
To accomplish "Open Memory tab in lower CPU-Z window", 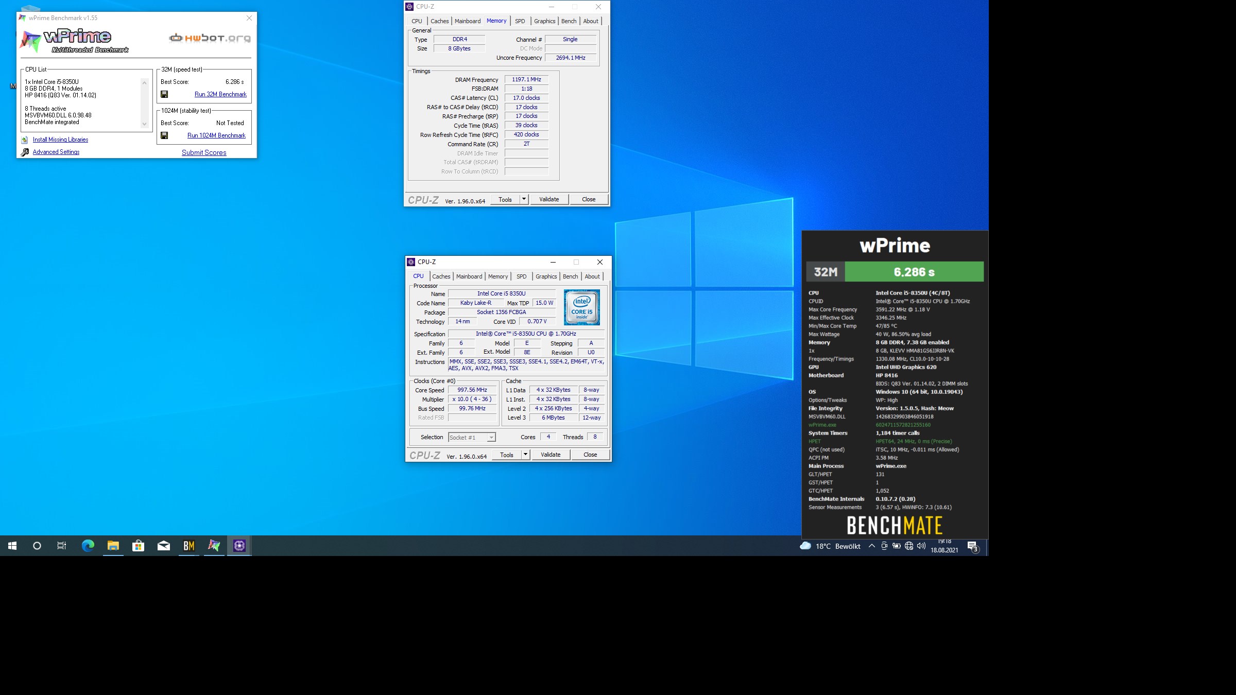I will (498, 276).
